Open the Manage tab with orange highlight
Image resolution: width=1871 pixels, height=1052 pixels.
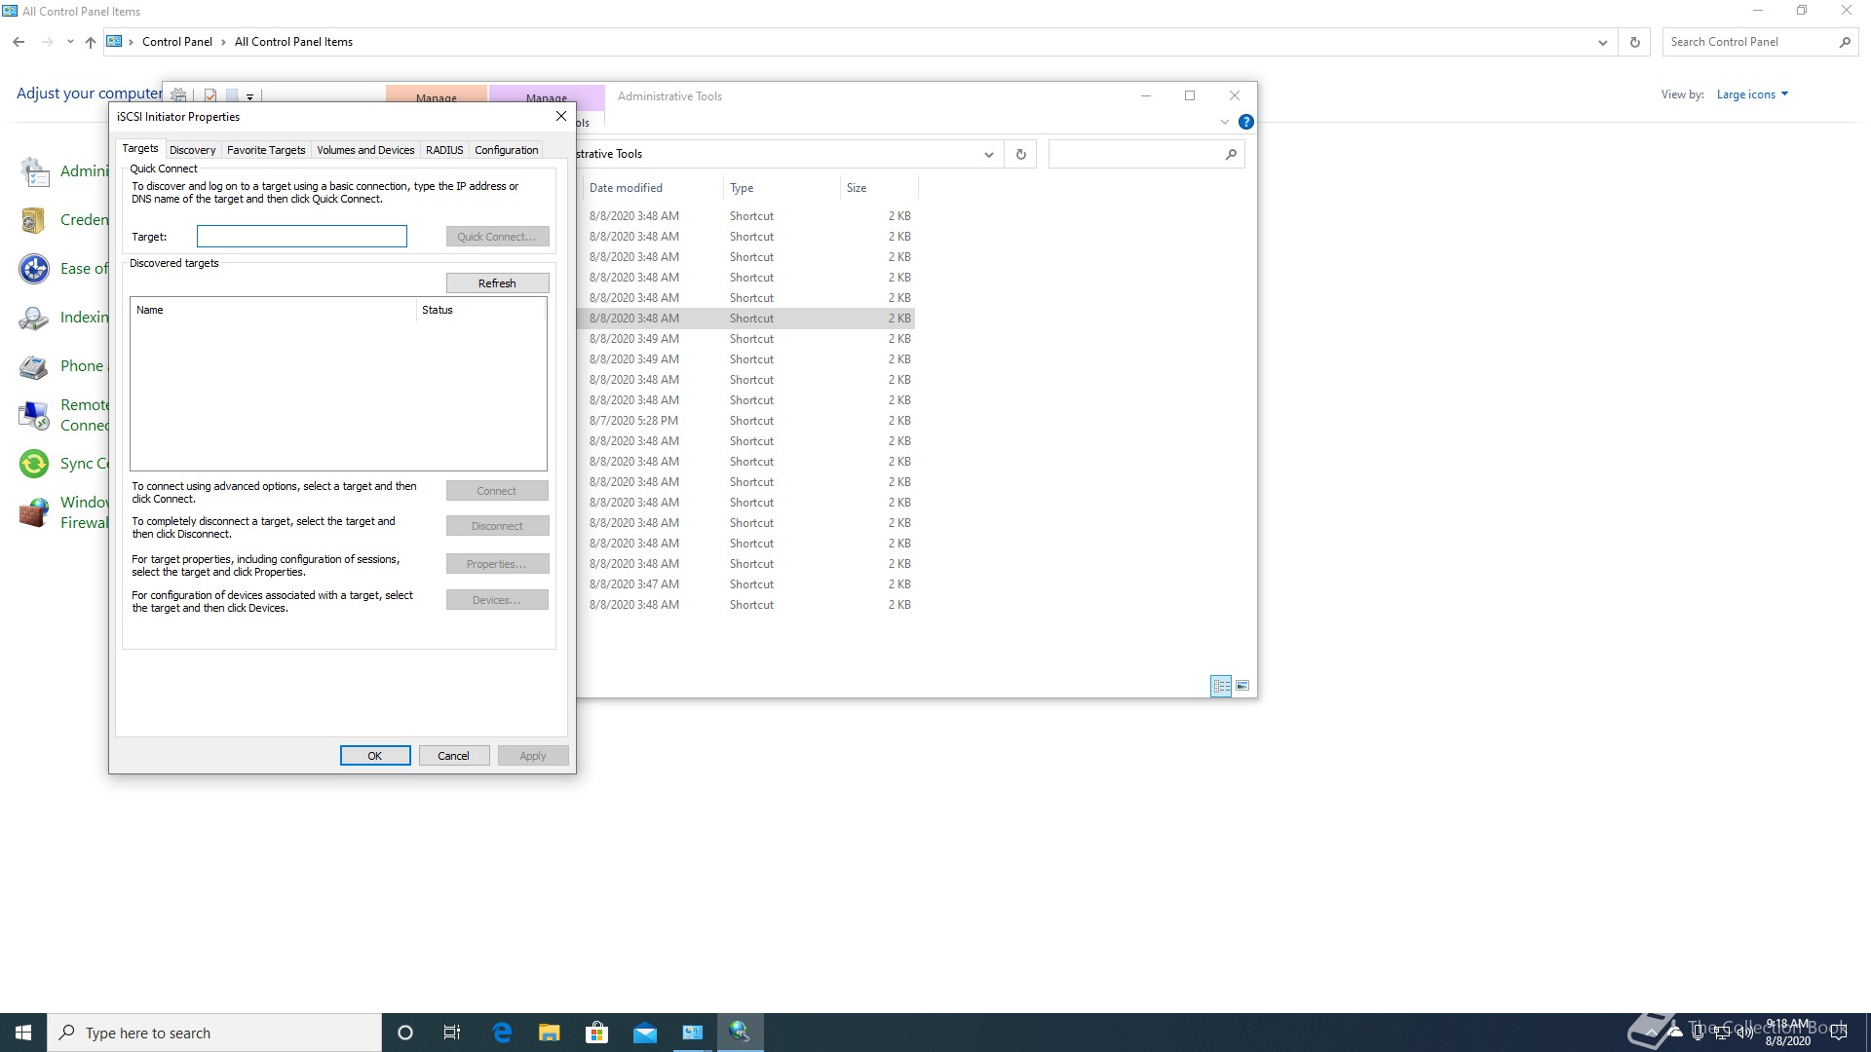click(x=437, y=94)
